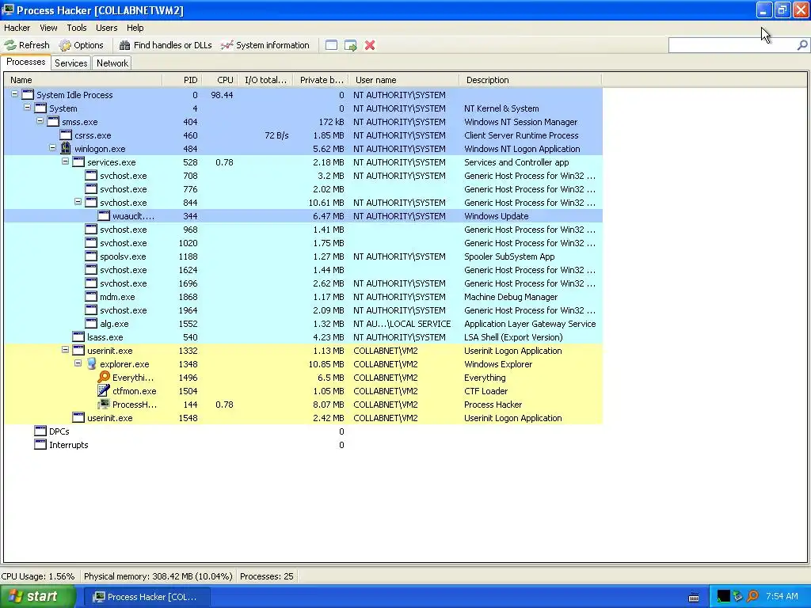Image resolution: width=811 pixels, height=608 pixels.
Task: Click the csrss.exe window icon
Action: coord(66,135)
